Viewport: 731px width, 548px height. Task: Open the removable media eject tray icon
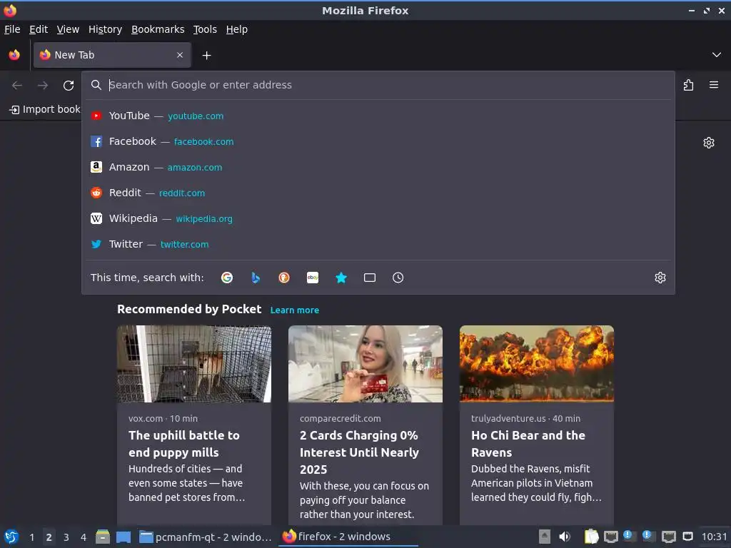[545, 537]
